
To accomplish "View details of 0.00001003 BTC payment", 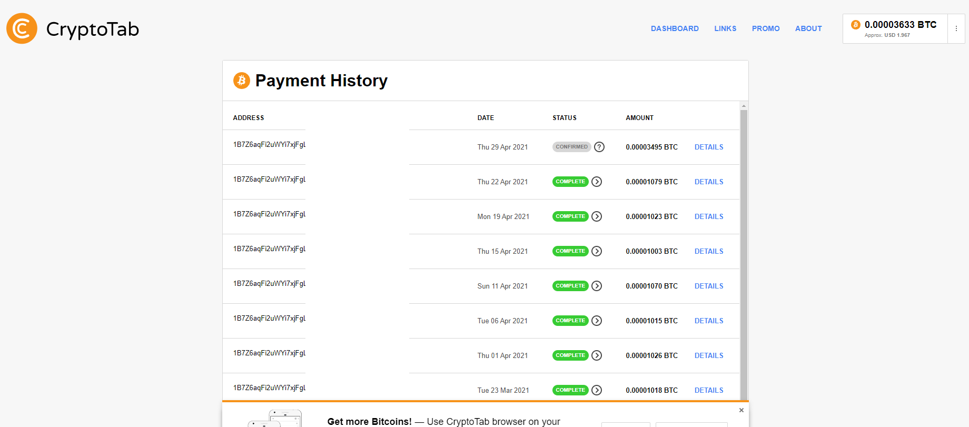I will pos(709,251).
